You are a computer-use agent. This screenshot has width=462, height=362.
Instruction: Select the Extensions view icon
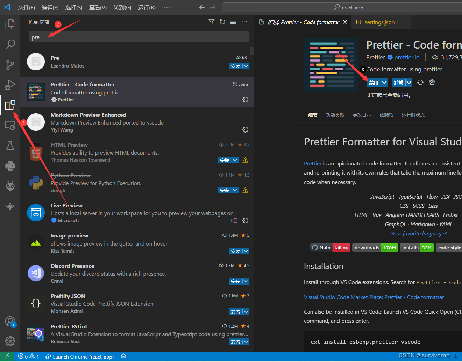[10, 105]
